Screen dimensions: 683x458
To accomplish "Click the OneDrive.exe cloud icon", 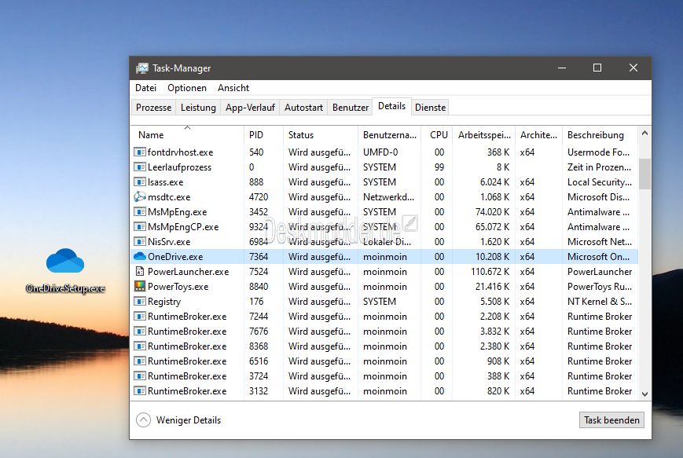I will (x=139, y=256).
